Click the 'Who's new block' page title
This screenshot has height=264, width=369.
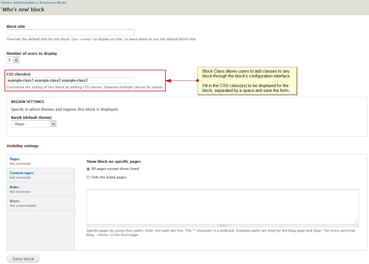(23, 9)
